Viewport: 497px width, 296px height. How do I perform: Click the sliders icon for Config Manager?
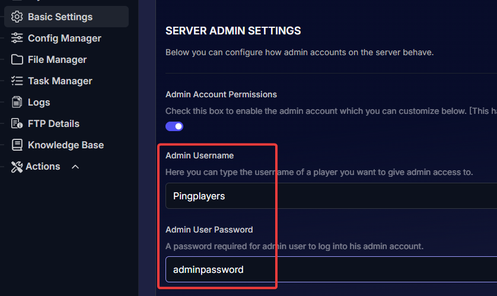click(x=17, y=38)
